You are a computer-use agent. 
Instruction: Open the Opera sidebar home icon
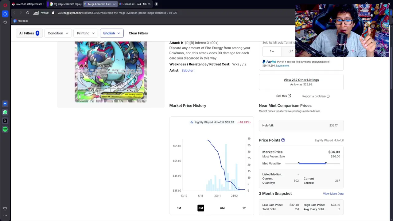(x=5, y=14)
